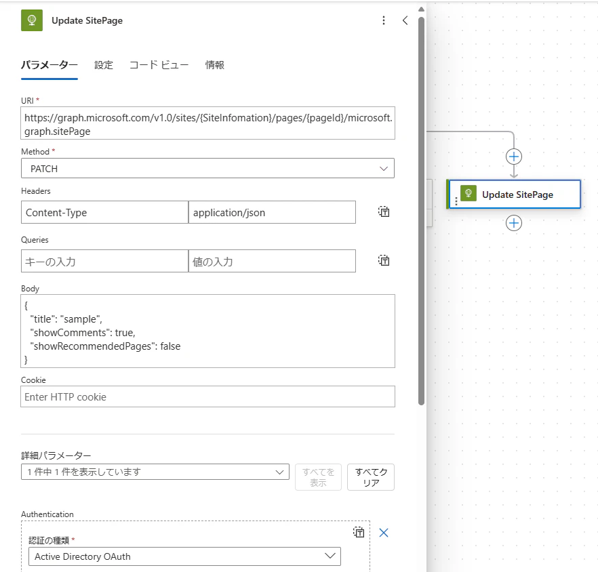The image size is (598, 572).
Task: Focus the Enter HTTP cookie field
Action: coord(208,396)
